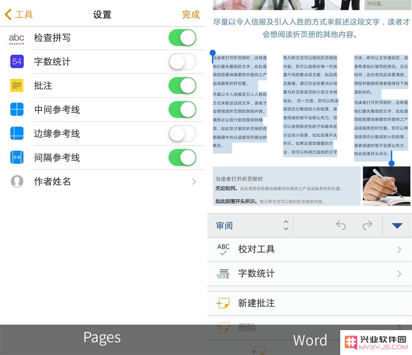Click the 作者姓名 avatar icon
412x355 pixels.
[17, 181]
